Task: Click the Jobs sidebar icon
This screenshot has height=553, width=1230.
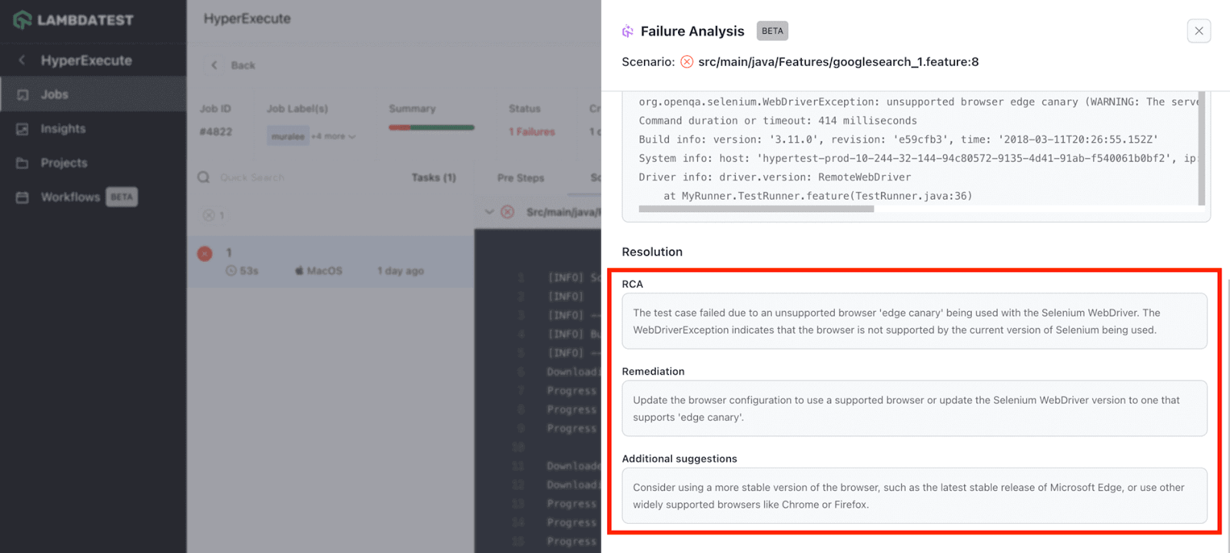Action: pyautogui.click(x=22, y=94)
